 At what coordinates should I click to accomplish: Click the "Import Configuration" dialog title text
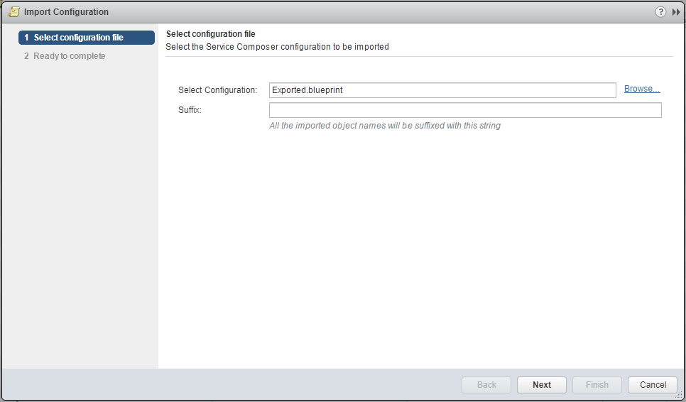coord(66,12)
